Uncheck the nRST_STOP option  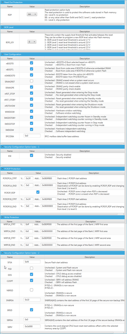pos(31,93)
